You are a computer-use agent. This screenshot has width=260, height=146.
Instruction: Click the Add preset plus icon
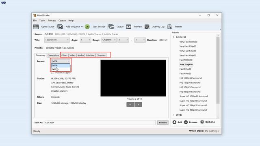coord(174,122)
